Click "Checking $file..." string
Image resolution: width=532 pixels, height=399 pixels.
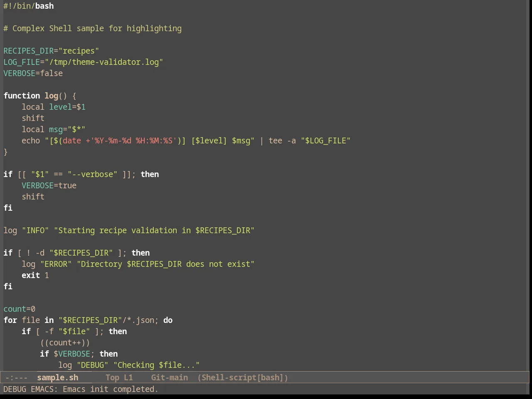point(156,365)
